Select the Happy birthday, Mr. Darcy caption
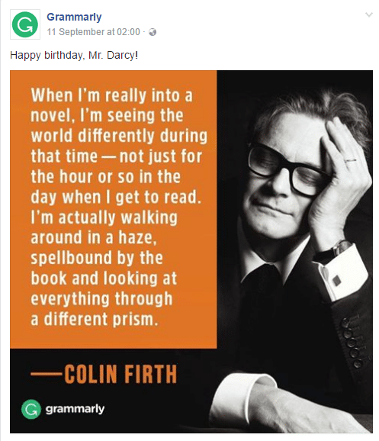 pyautogui.click(x=74, y=55)
